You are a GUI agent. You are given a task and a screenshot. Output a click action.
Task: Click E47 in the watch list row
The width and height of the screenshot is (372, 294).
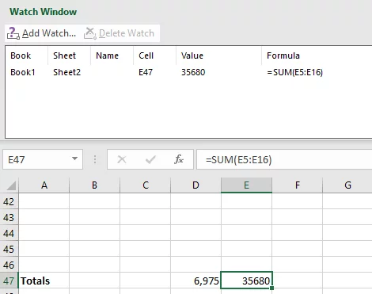146,72
